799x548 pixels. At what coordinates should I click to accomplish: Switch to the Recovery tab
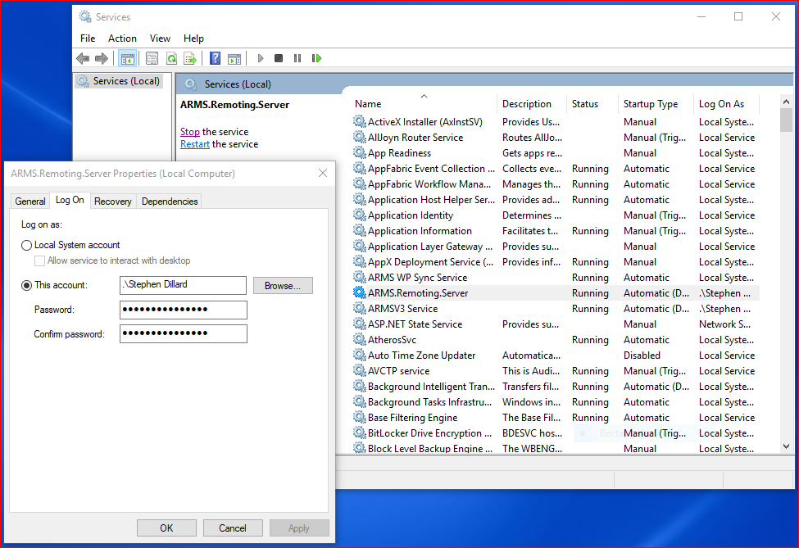pyautogui.click(x=112, y=202)
